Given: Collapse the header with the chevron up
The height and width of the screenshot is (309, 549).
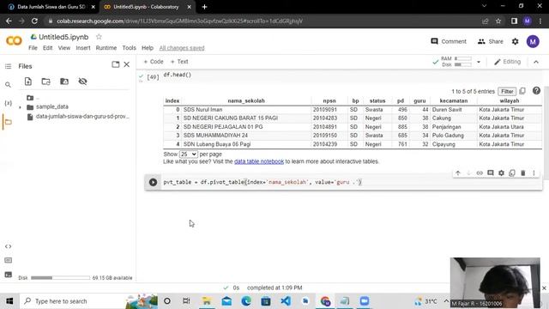Looking at the screenshot, I should point(536,62).
